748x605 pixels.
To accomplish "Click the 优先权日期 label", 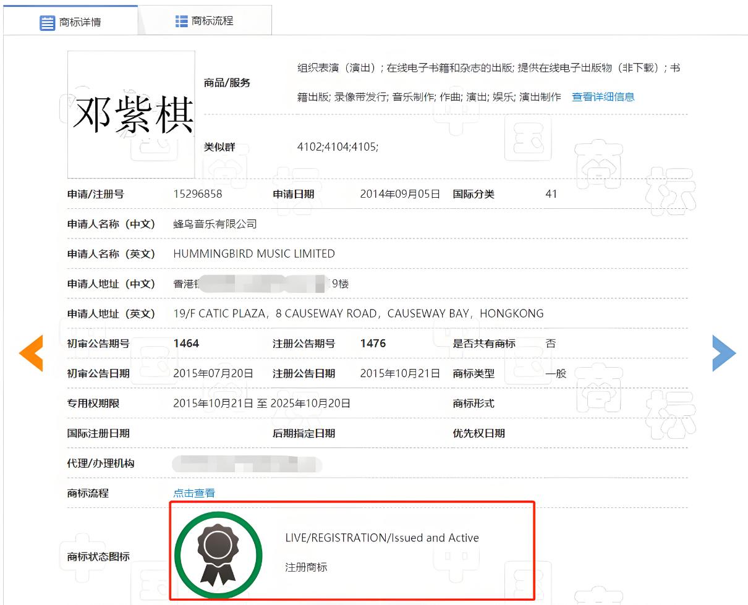I will 478,433.
